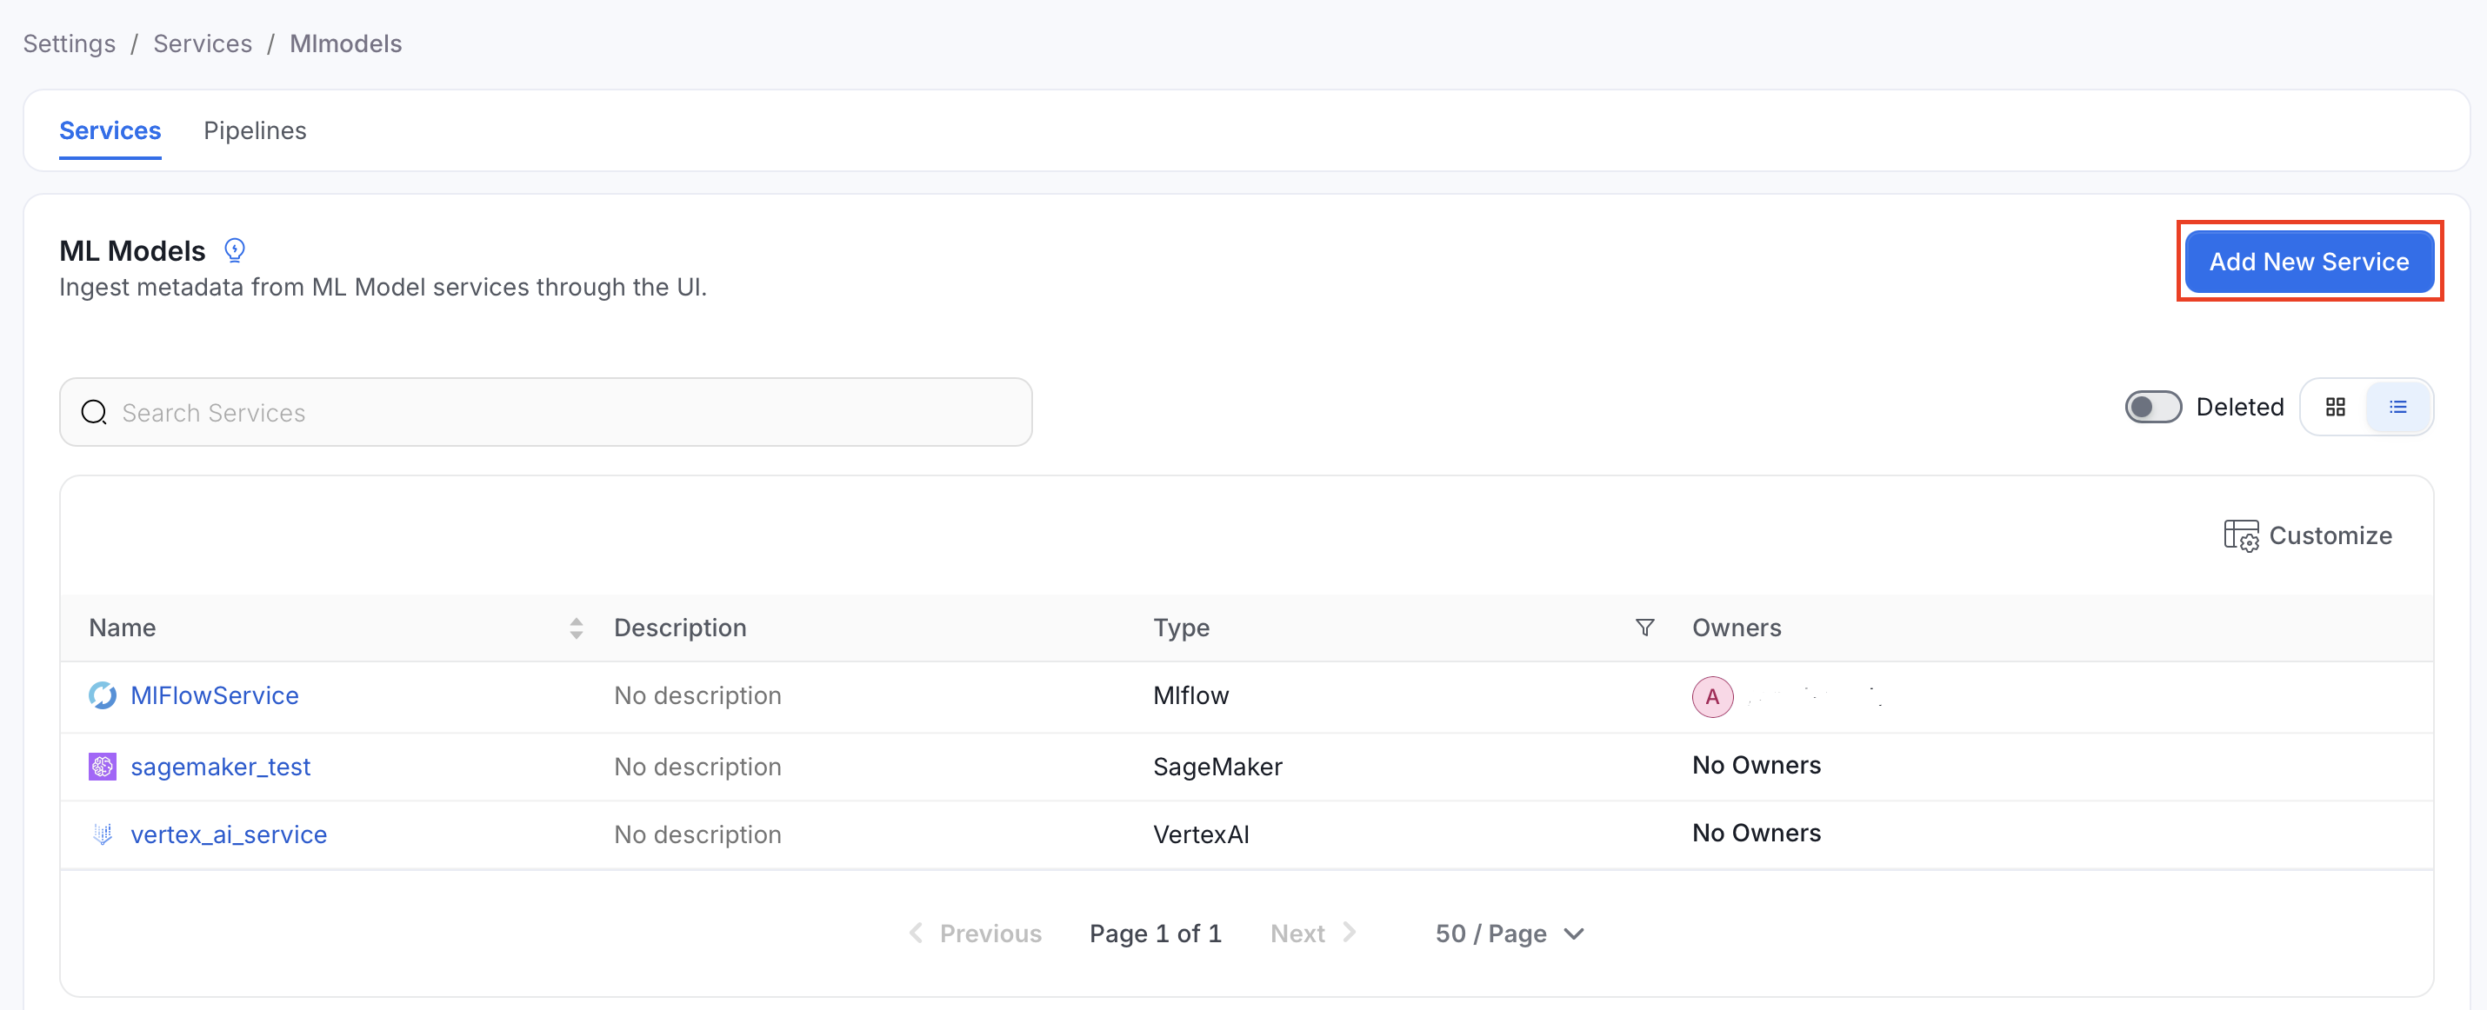Screen dimensions: 2487x1010
Task: Click the Owners column header
Action: [x=1736, y=628]
